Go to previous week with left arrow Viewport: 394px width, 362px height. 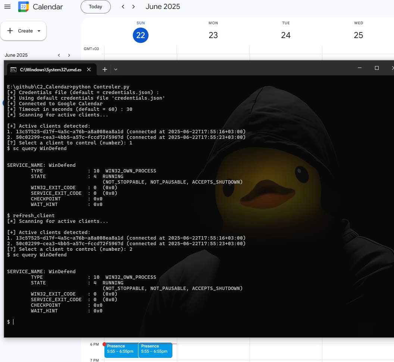pos(123,7)
